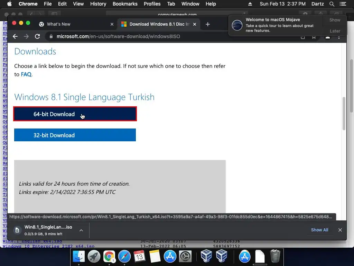The image size is (354, 266).
Task: Select the Download Windows 8.1 Disc Image tab
Action: (x=158, y=24)
